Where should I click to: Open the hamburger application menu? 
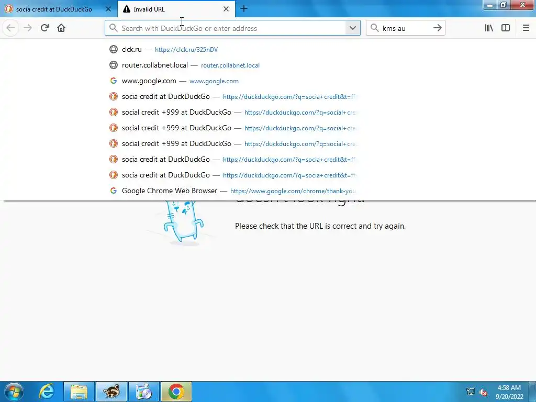point(526,28)
